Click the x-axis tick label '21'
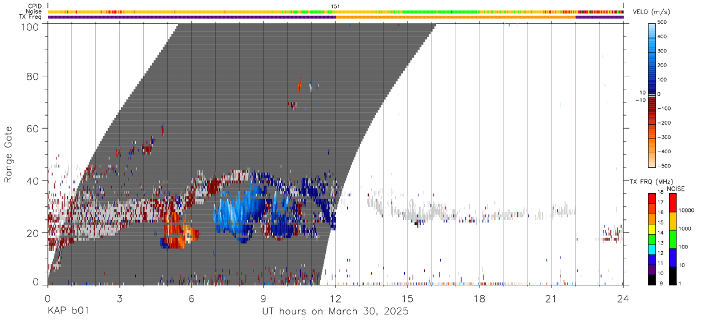The image size is (701, 323). [x=551, y=299]
